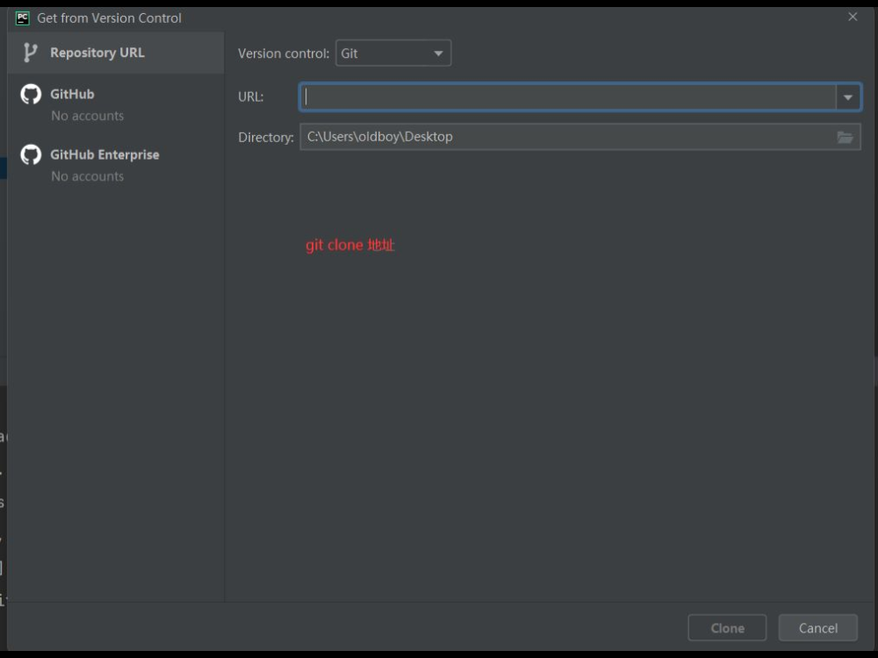
Task: Click 'No accounts' text under GitHub Enterprise
Action: (87, 176)
